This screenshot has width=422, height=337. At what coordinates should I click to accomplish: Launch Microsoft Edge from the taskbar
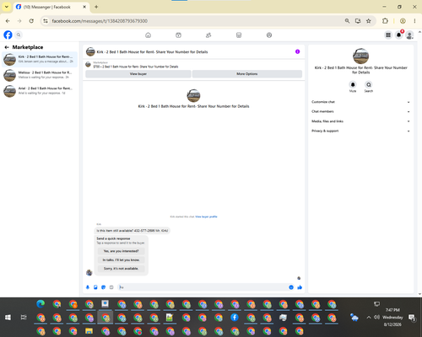point(41,304)
